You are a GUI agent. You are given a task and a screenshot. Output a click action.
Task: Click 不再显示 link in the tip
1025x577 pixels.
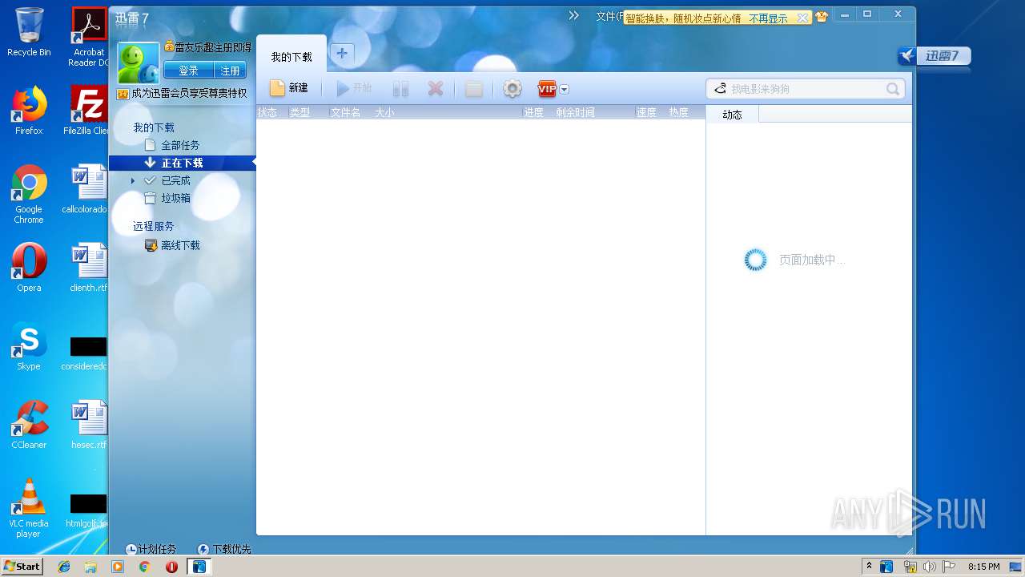click(x=768, y=18)
